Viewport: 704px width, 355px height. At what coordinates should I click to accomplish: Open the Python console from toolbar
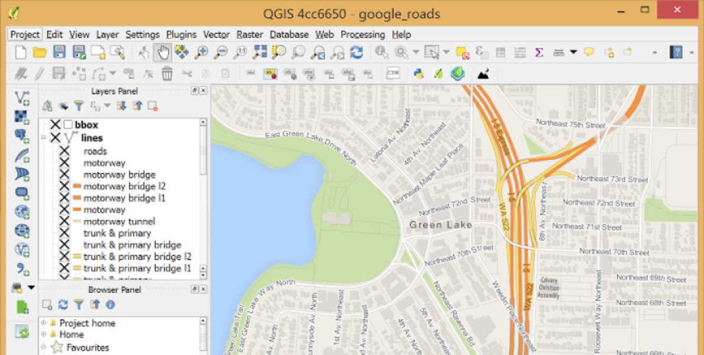click(x=419, y=74)
